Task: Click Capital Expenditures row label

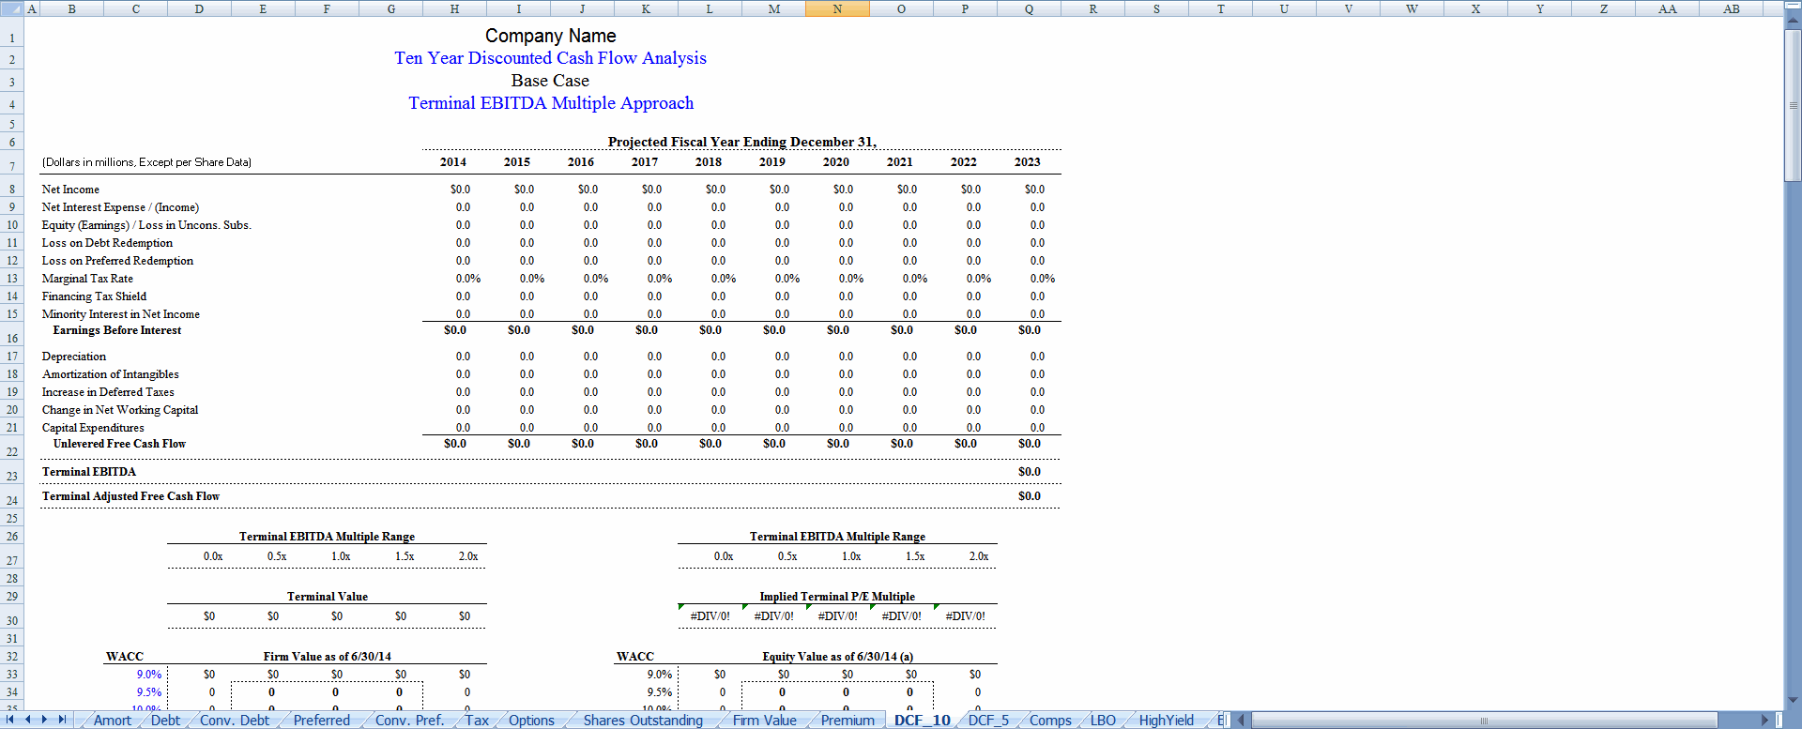Action: (93, 428)
